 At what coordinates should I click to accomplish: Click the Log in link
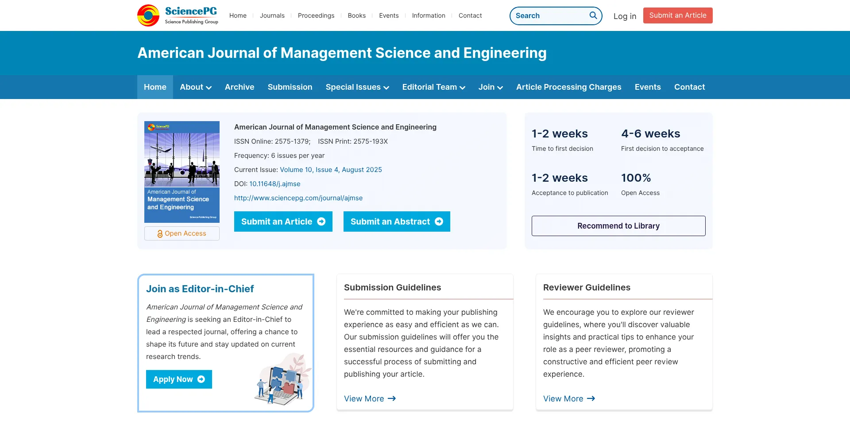625,16
